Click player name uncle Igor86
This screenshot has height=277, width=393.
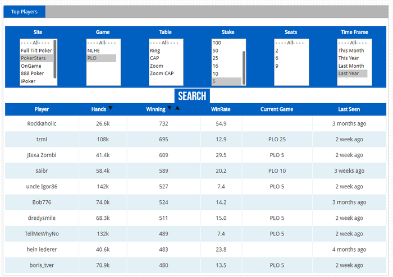tap(42, 187)
